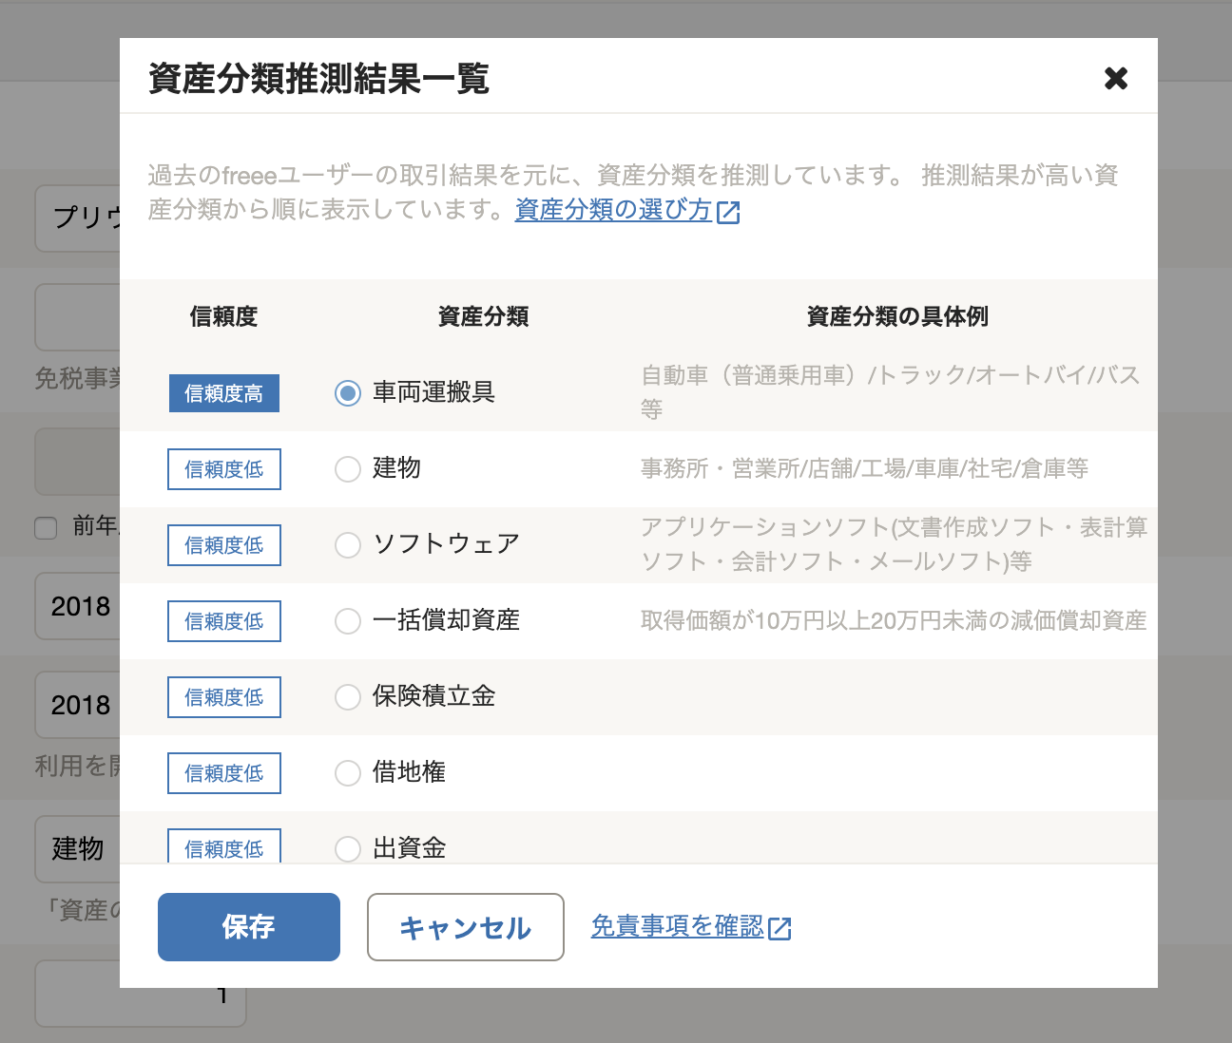1232x1043 pixels.
Task: Choose the ソフトウェア asset category
Action: pos(348,544)
